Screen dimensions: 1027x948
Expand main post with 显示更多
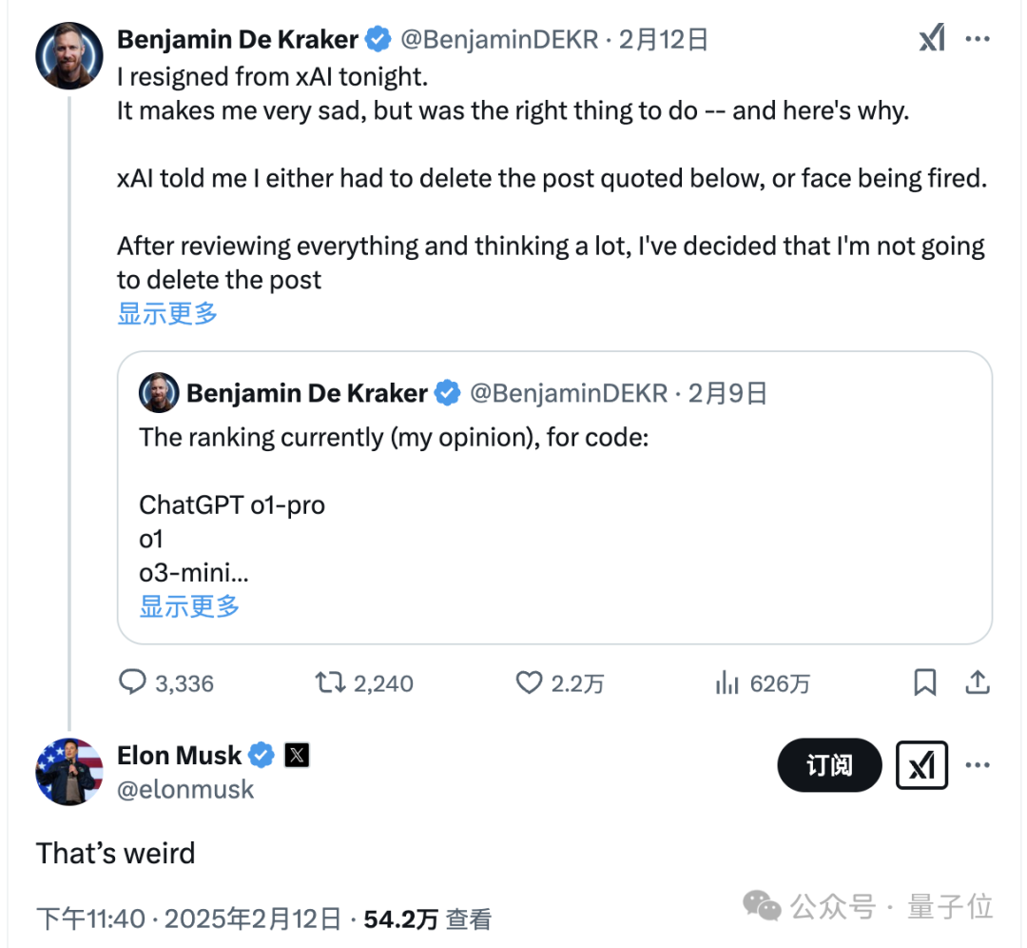click(x=167, y=314)
